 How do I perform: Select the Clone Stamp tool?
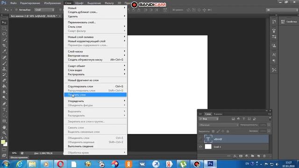click(4, 69)
